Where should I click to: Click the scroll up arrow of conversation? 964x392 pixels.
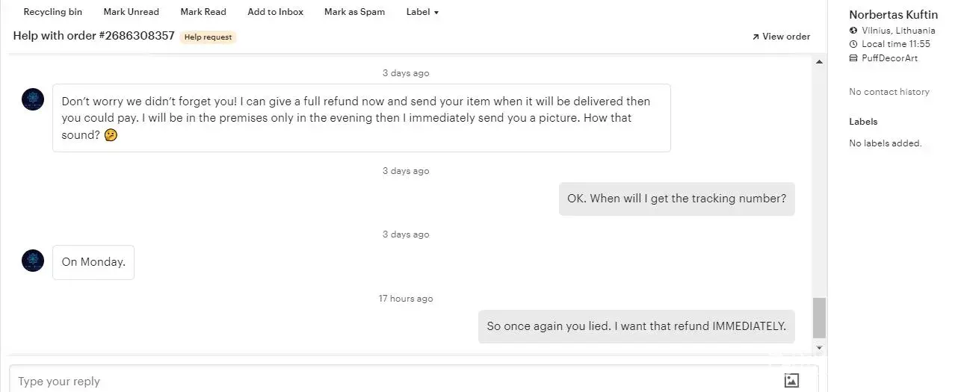pos(819,61)
